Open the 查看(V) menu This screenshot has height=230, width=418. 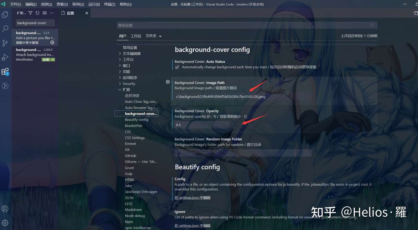click(x=62, y=4)
